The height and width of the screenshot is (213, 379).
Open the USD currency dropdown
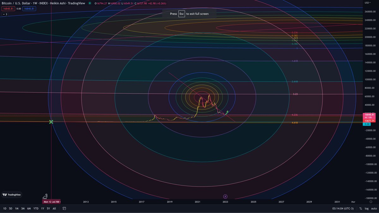click(x=367, y=3)
